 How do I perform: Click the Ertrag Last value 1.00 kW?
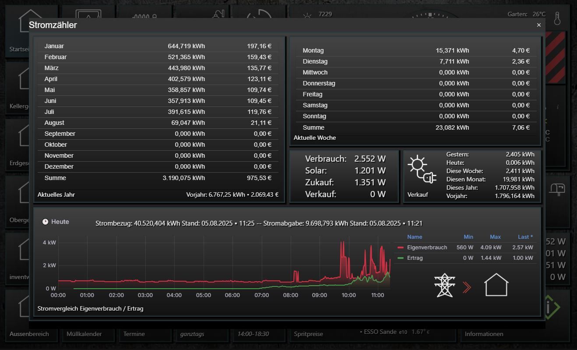523,258
